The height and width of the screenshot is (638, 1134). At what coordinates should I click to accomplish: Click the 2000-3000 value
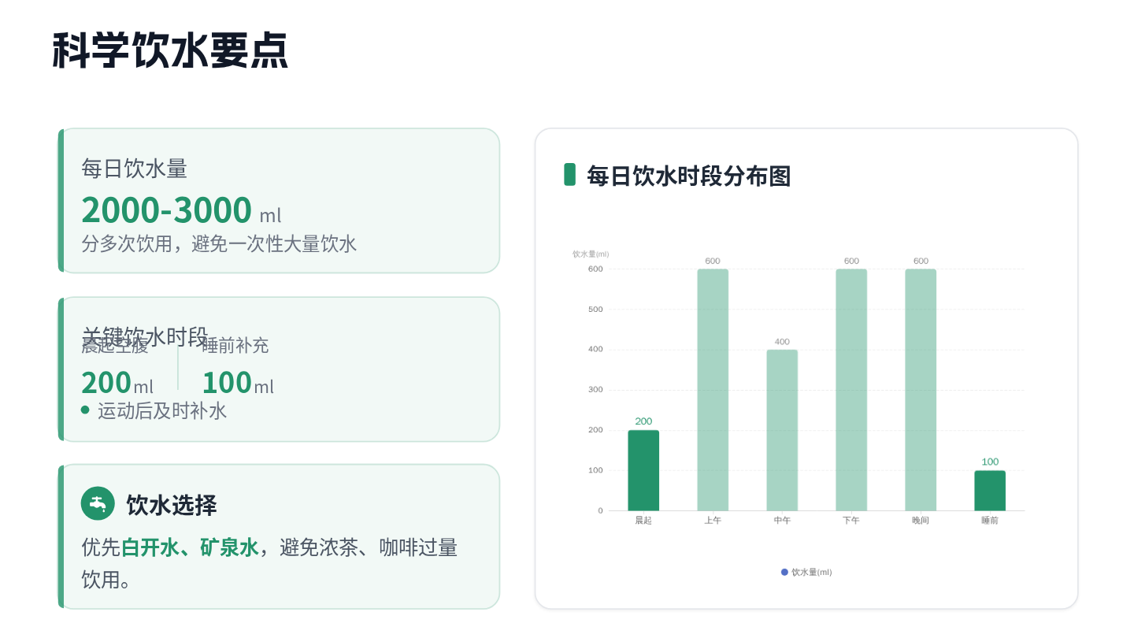click(x=166, y=210)
